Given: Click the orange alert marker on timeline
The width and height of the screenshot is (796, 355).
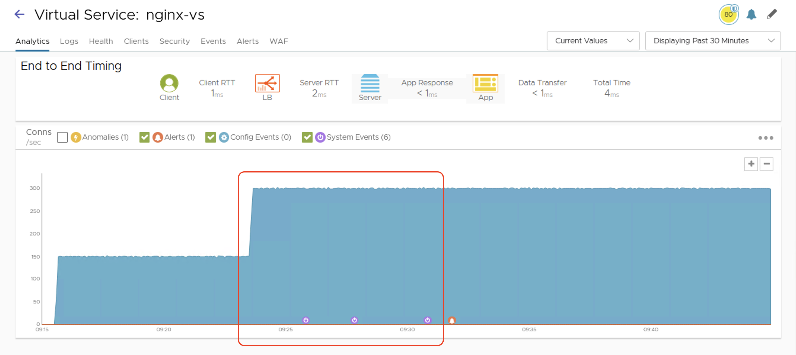Looking at the screenshot, I should (x=452, y=320).
